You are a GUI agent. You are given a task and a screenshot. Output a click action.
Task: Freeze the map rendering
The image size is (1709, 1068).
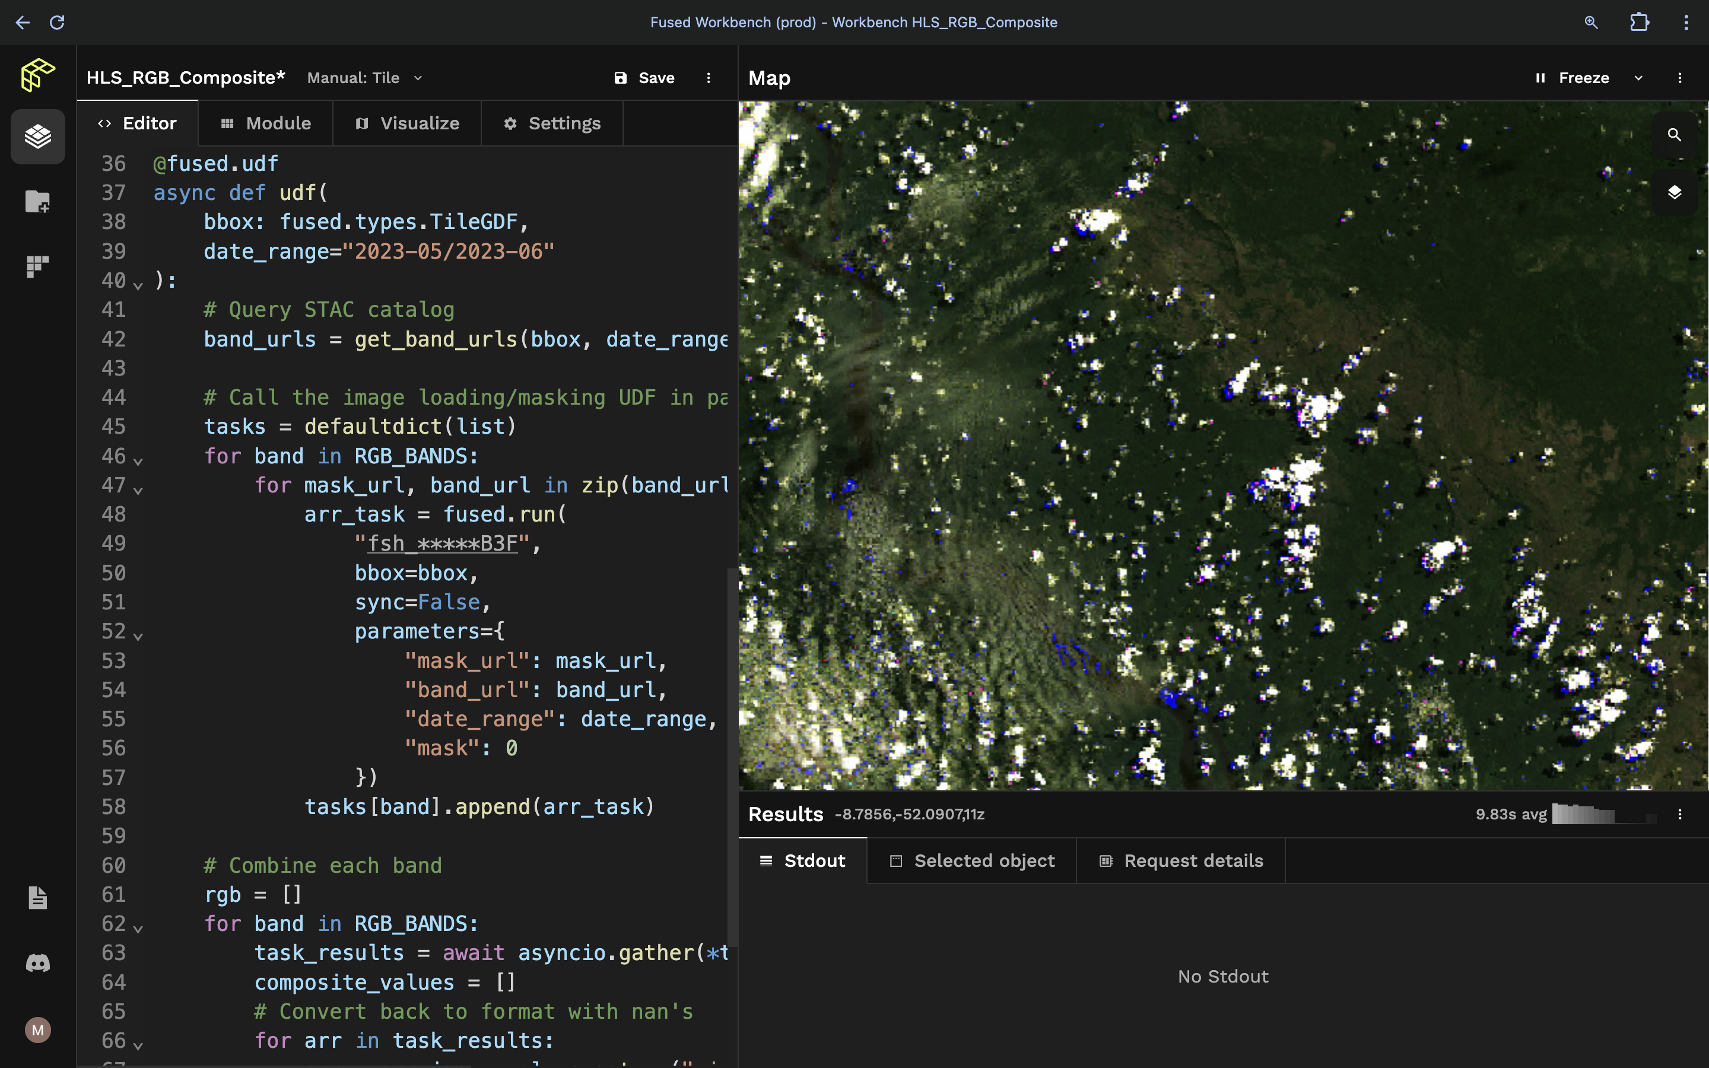pos(1572,78)
